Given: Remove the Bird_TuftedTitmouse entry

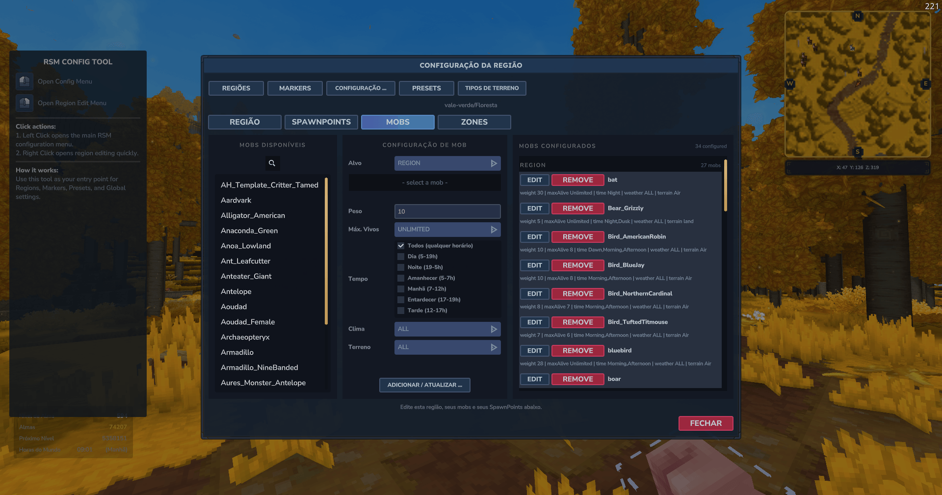Looking at the screenshot, I should coord(577,322).
